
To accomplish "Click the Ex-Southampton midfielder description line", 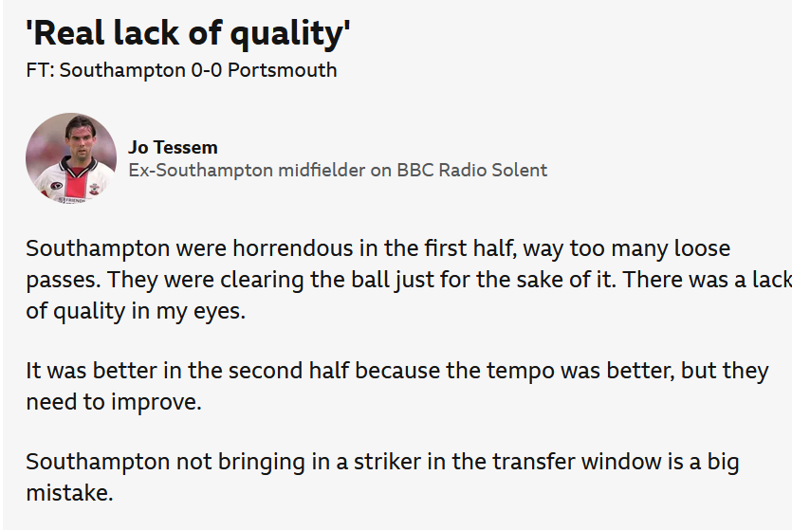I will click(x=338, y=170).
